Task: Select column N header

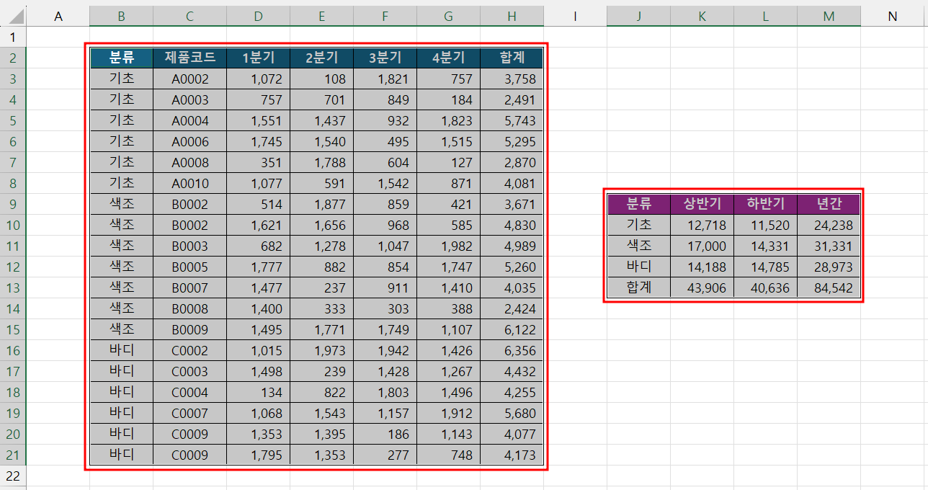Action: (x=892, y=16)
